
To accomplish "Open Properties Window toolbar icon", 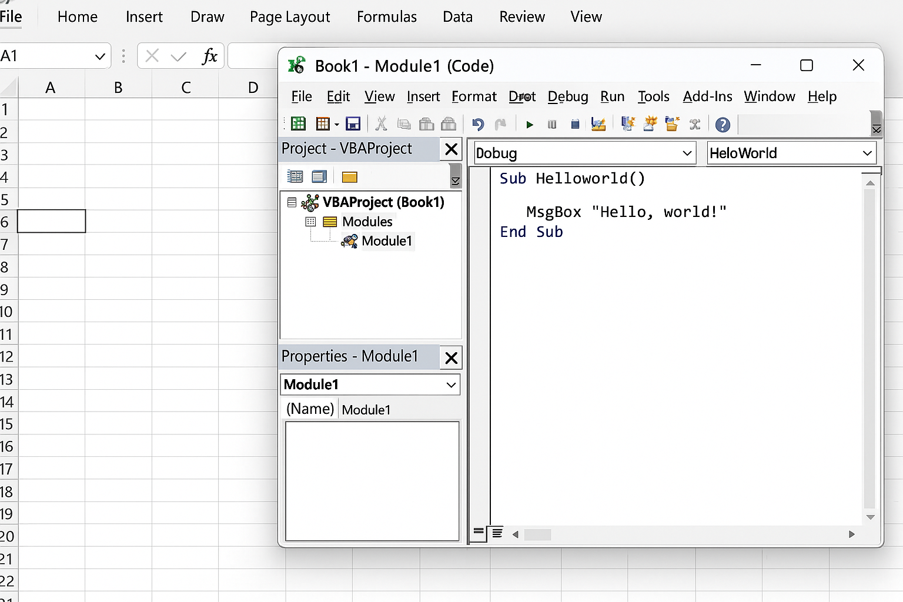I will [x=650, y=123].
